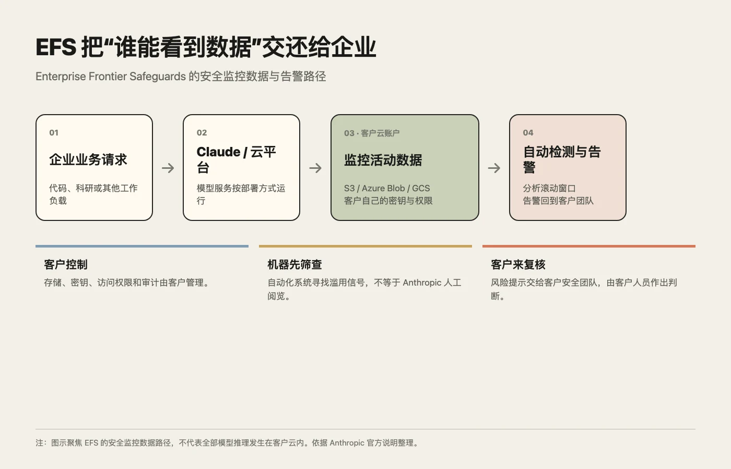Click the section heading '机器先筛查'
Screen dimensions: 731x469
click(294, 265)
